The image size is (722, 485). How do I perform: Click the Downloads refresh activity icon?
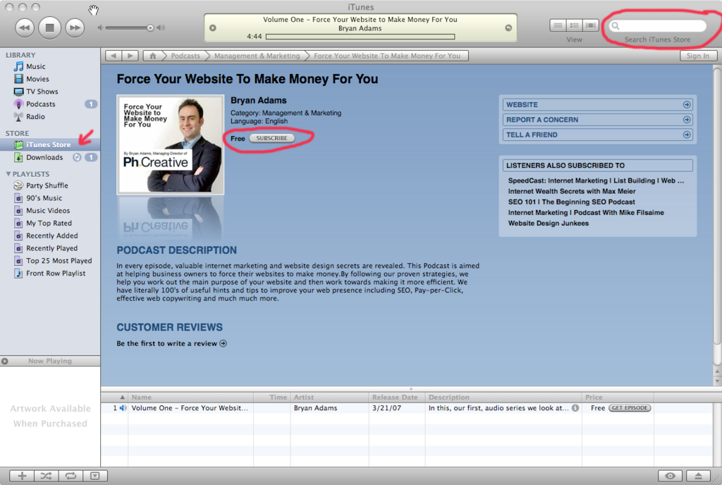[x=77, y=157]
